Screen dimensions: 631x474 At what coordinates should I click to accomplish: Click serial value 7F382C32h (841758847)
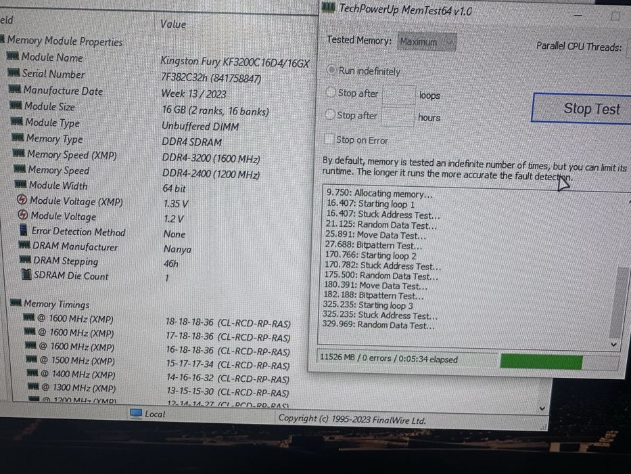(211, 78)
